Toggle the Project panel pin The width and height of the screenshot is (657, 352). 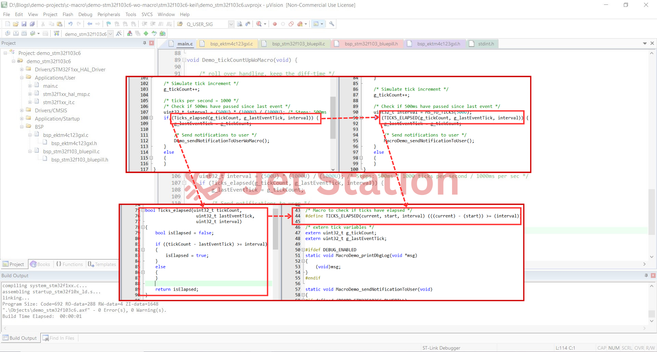click(x=144, y=43)
